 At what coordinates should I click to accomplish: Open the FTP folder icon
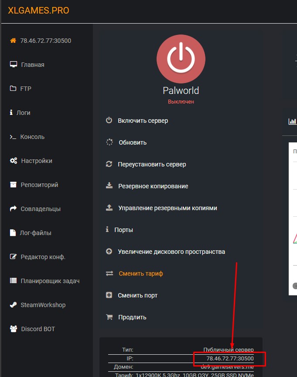(x=13, y=88)
